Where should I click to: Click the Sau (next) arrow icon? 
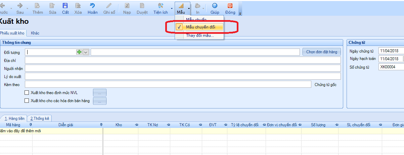(20, 6)
